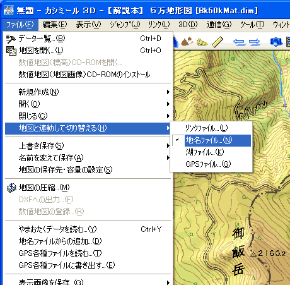Open the 3D(D) menu
The width and height of the screenshot is (290, 285).
pyautogui.click(x=188, y=25)
